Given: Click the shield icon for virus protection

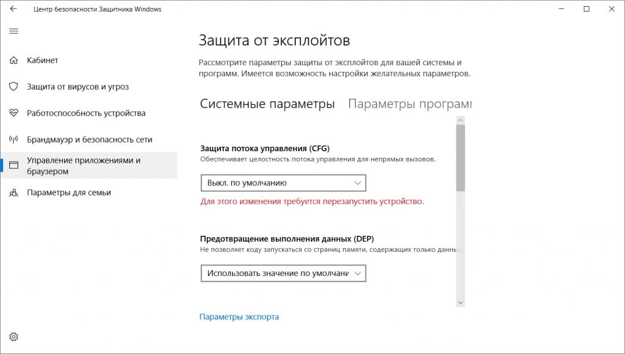Looking at the screenshot, I should pos(13,87).
